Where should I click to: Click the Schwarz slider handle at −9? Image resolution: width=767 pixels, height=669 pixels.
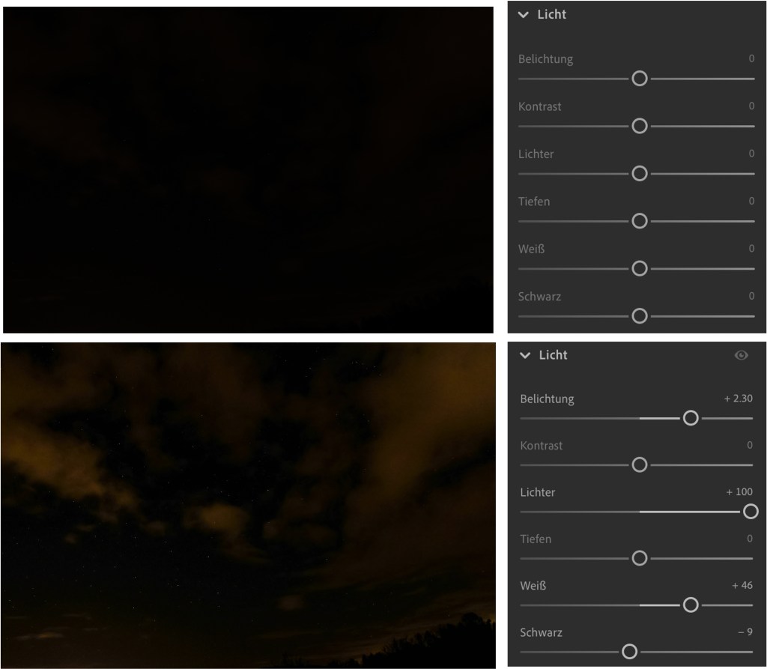(630, 652)
